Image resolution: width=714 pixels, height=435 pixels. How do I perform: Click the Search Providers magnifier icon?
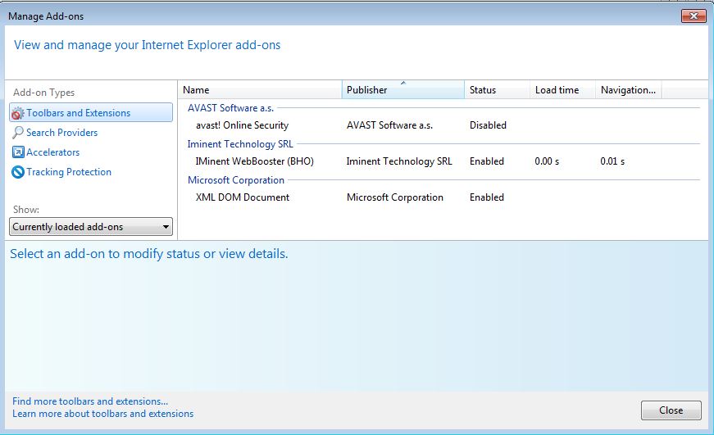pos(18,133)
